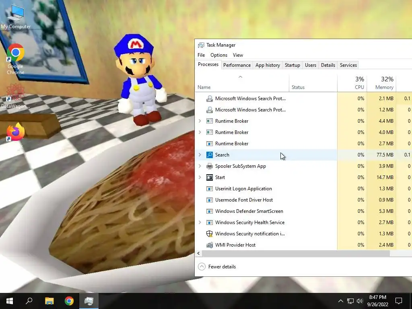Sort by the Status column header

click(313, 84)
